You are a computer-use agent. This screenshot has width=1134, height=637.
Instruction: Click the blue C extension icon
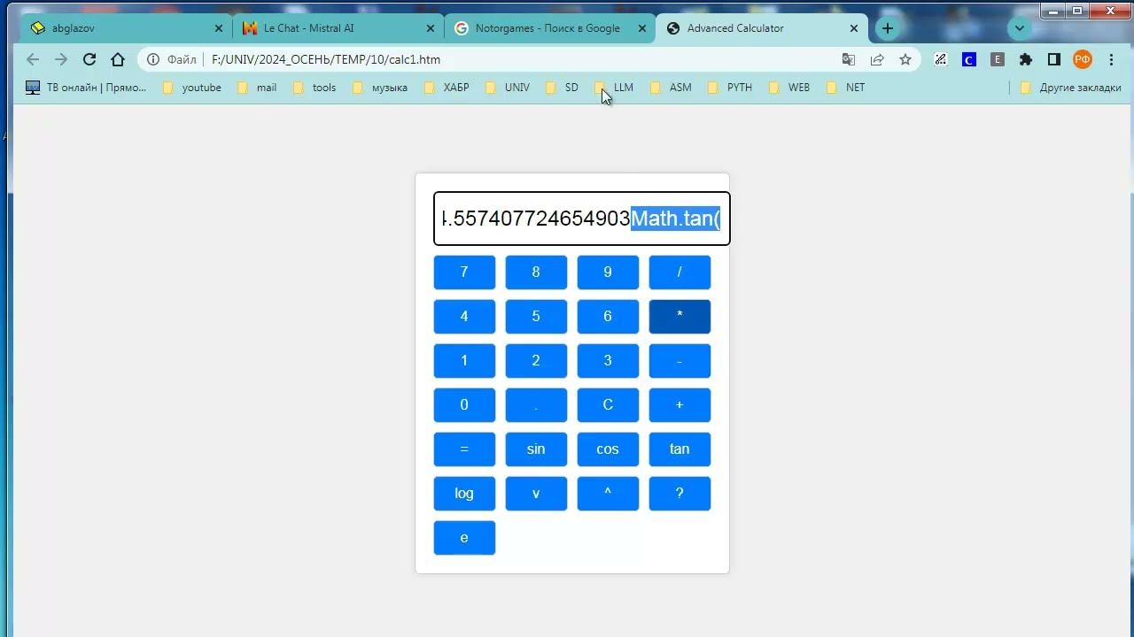[x=969, y=59]
